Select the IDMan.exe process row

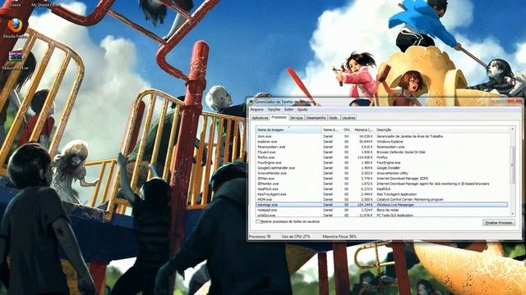(x=382, y=179)
